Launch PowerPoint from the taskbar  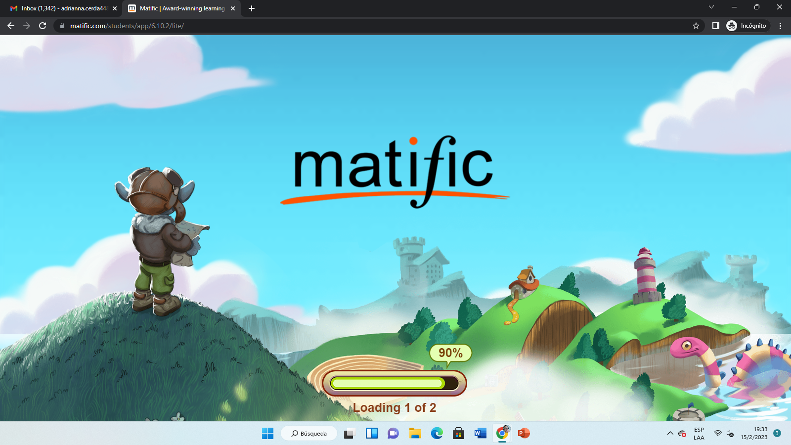524,434
